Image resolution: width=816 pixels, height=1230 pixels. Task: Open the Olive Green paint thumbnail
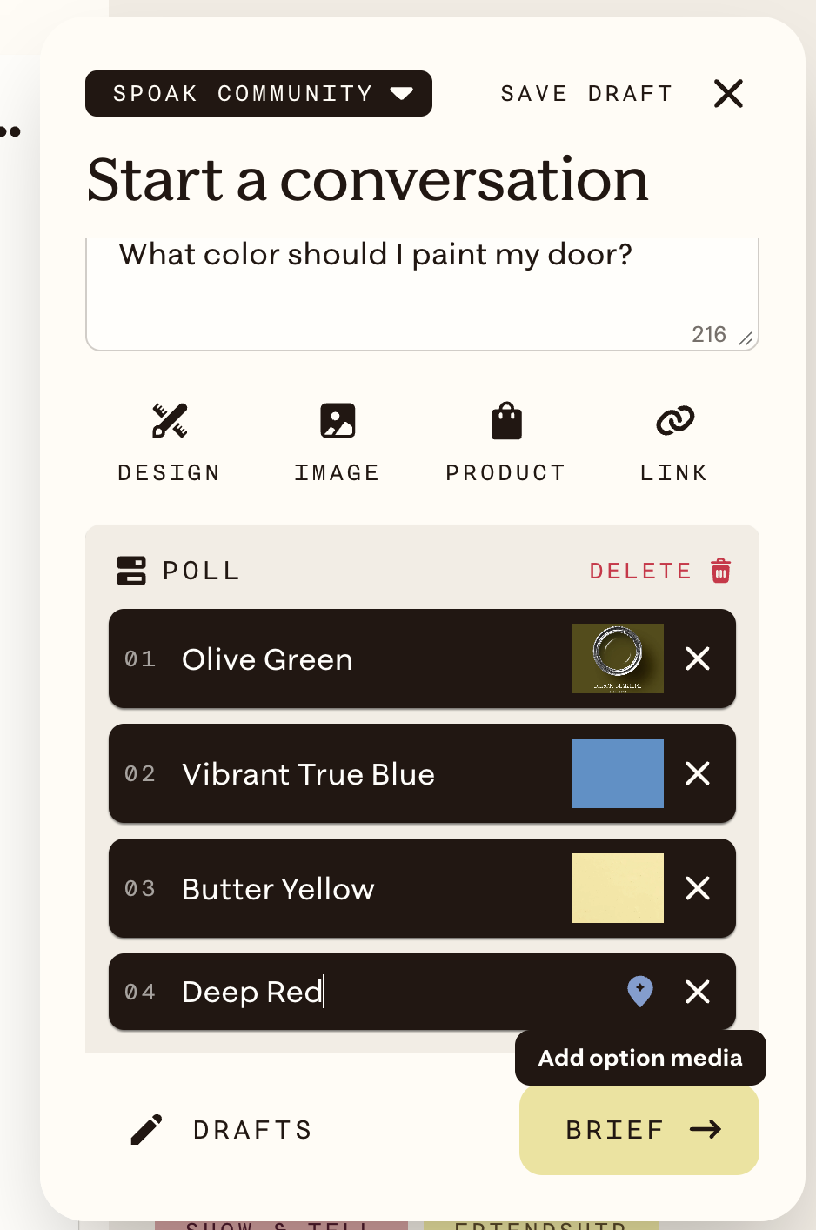click(618, 658)
